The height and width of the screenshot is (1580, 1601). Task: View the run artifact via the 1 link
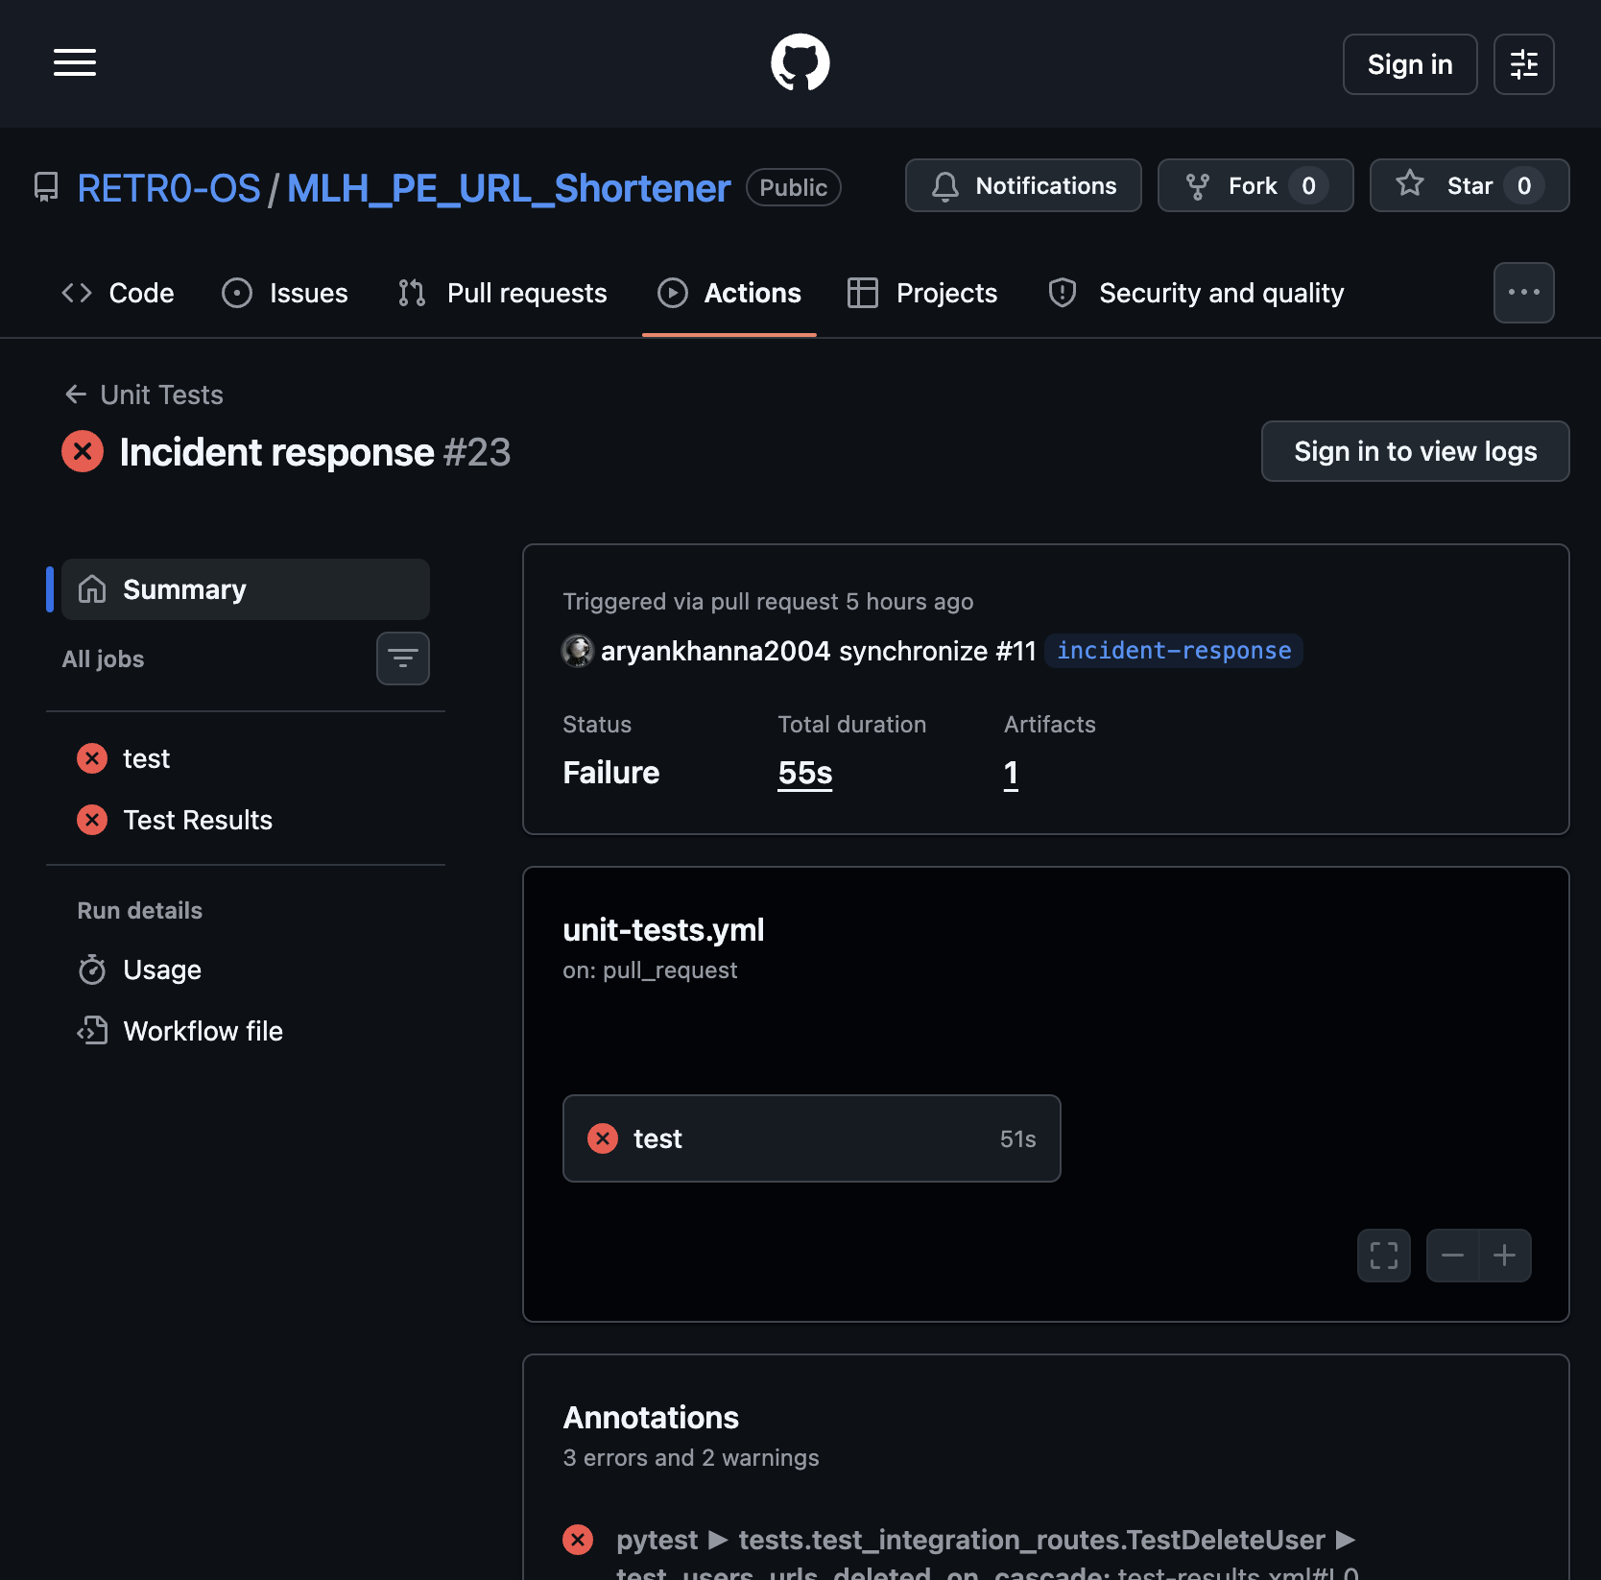click(x=1010, y=772)
